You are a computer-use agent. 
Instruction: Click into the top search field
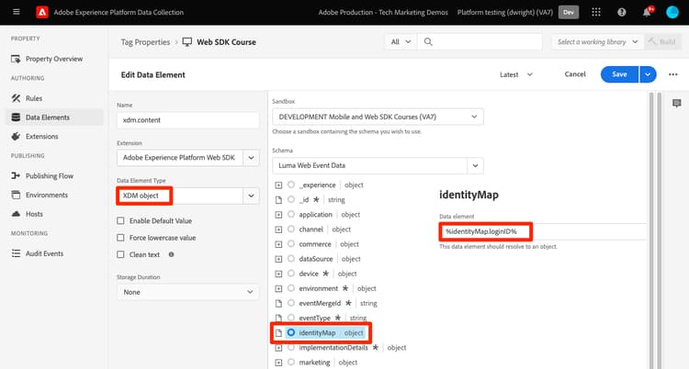[x=480, y=41]
